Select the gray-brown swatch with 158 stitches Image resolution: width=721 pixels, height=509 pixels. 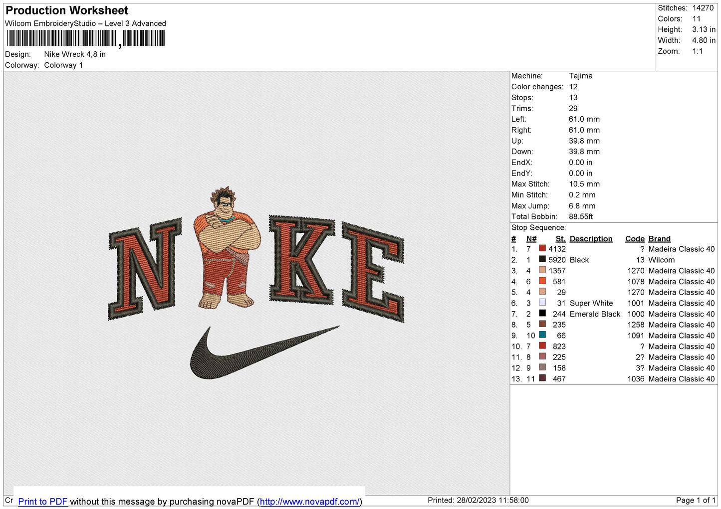542,367
